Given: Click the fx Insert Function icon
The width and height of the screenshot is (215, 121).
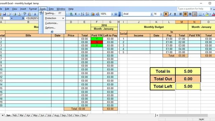Looking at the screenshot, I should tap(23, 18).
